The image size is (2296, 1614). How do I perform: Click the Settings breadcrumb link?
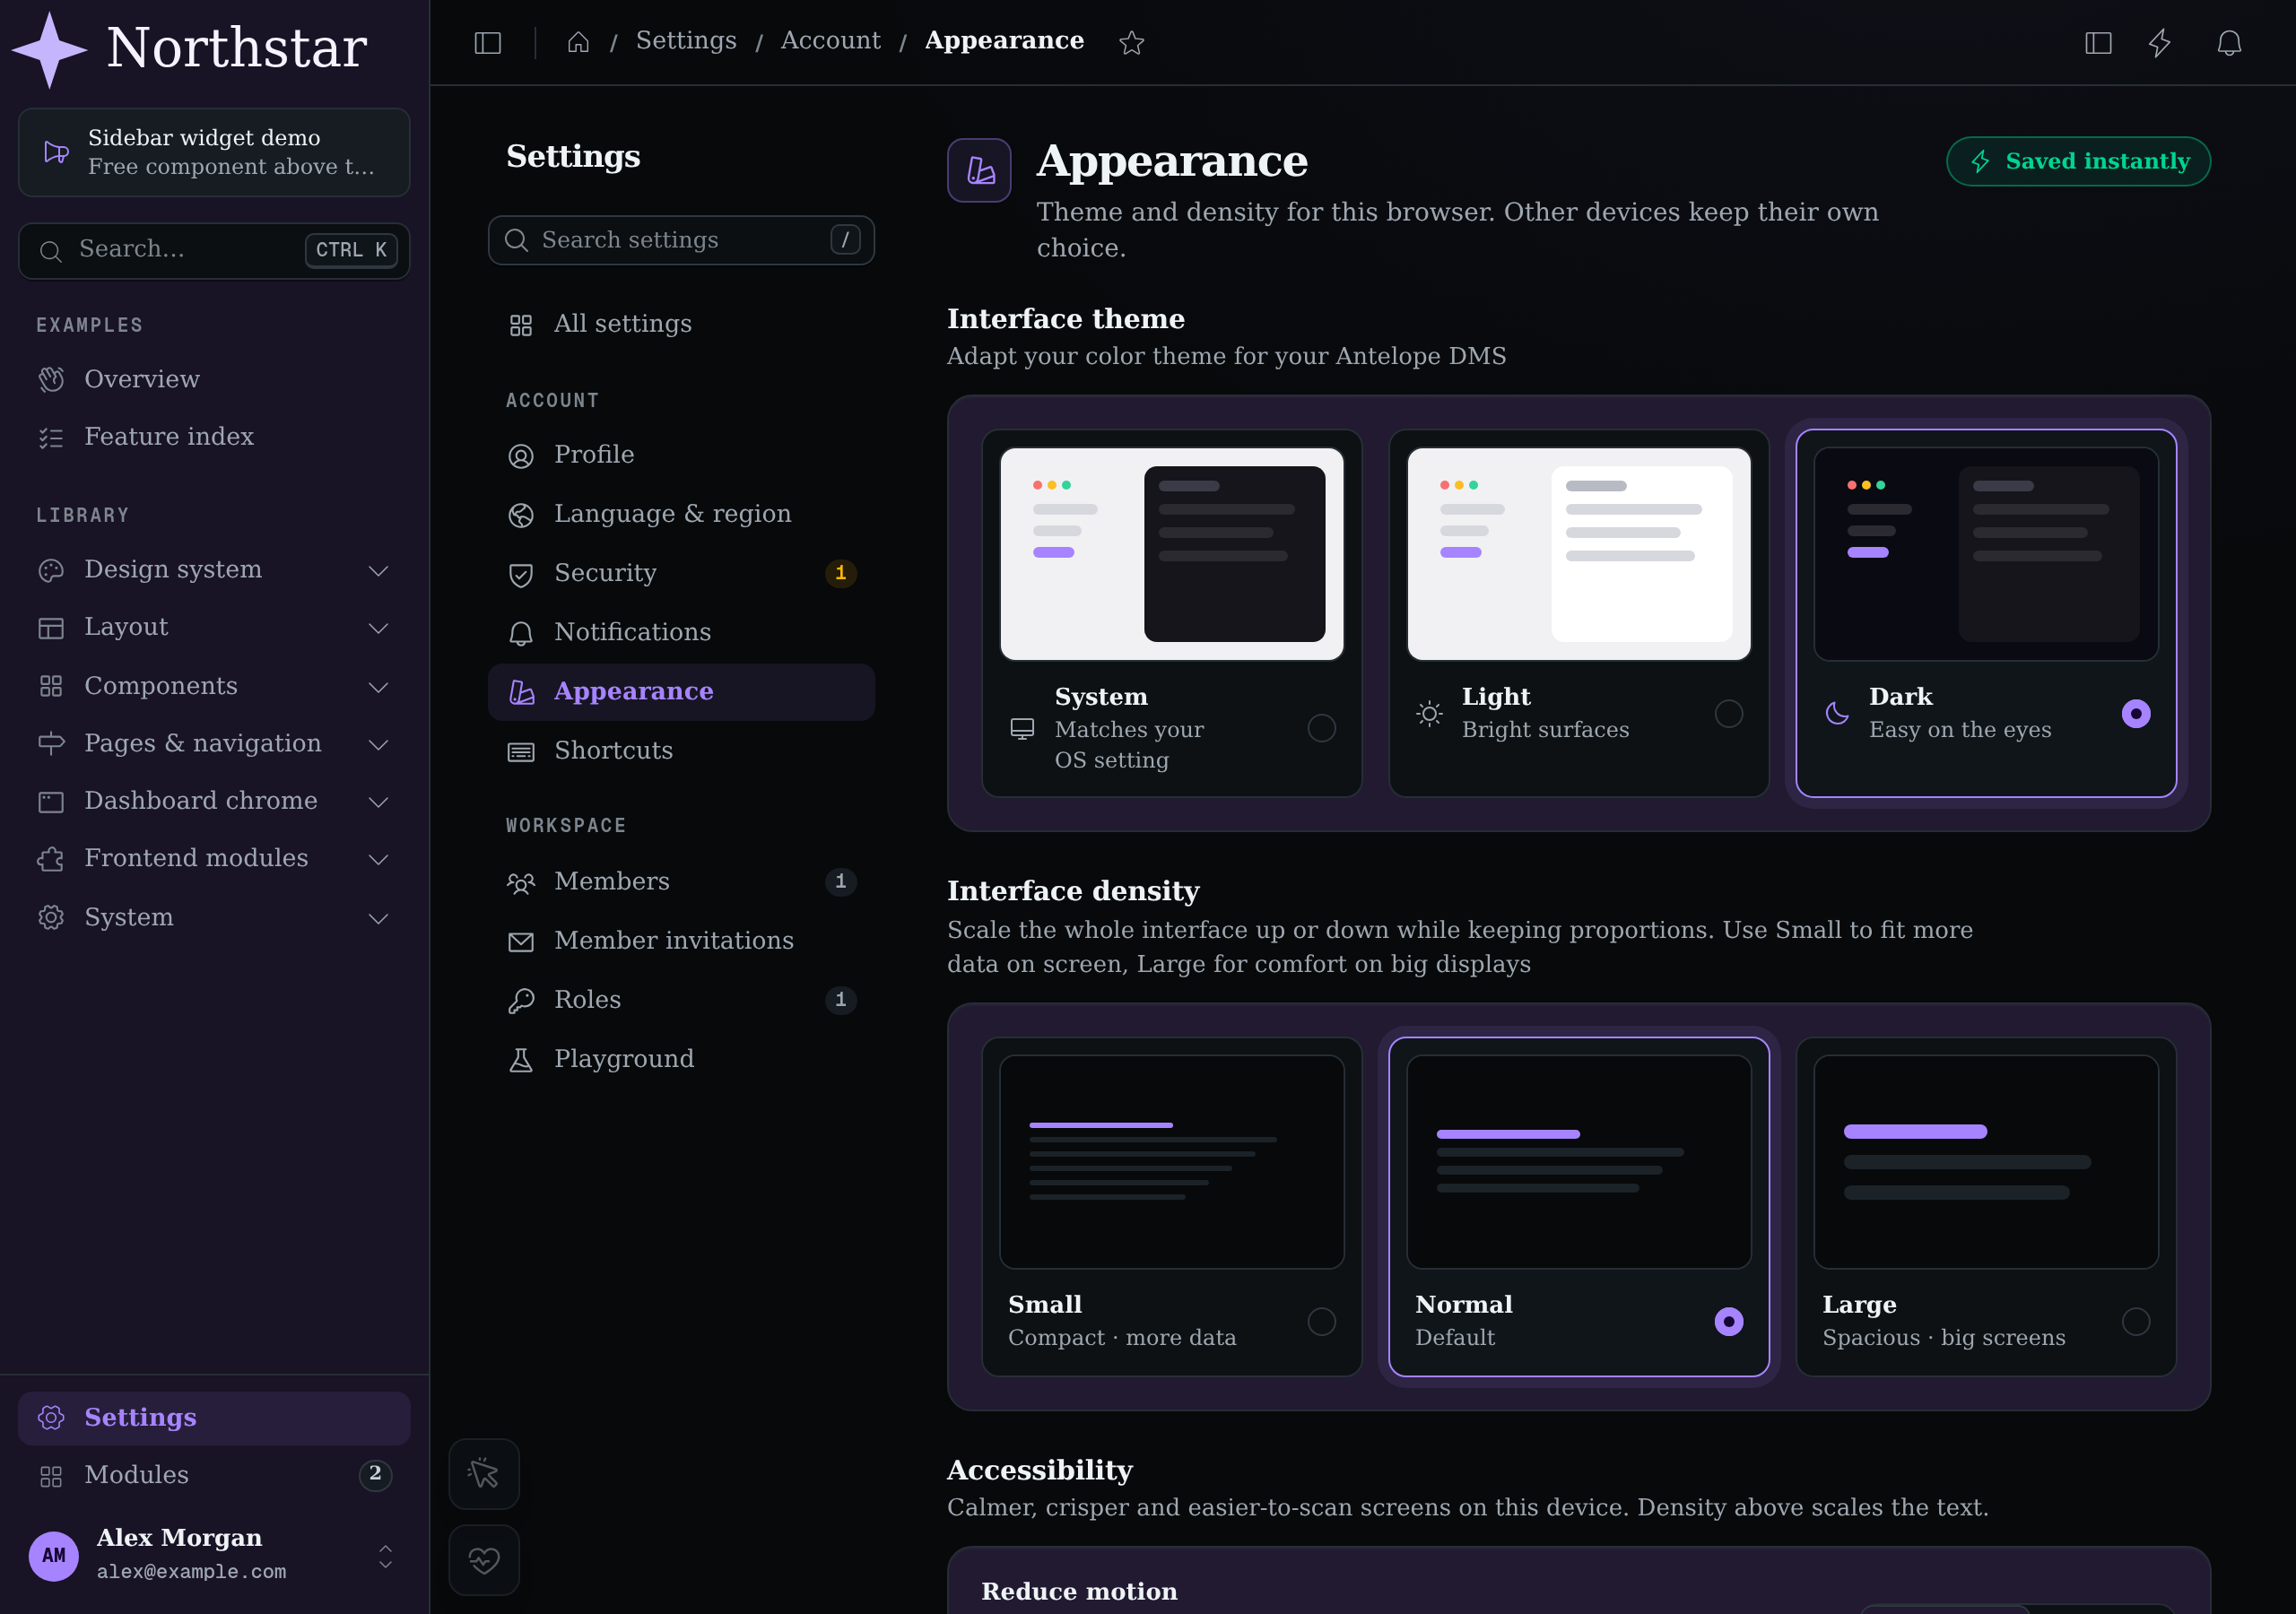pyautogui.click(x=686, y=41)
